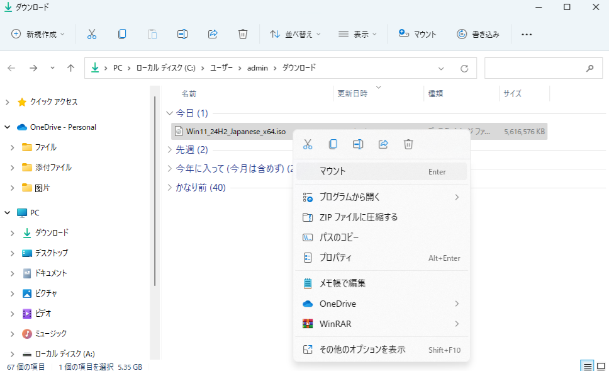Click the cut scissors icon in context menu
This screenshot has height=371, width=609.
pos(308,144)
